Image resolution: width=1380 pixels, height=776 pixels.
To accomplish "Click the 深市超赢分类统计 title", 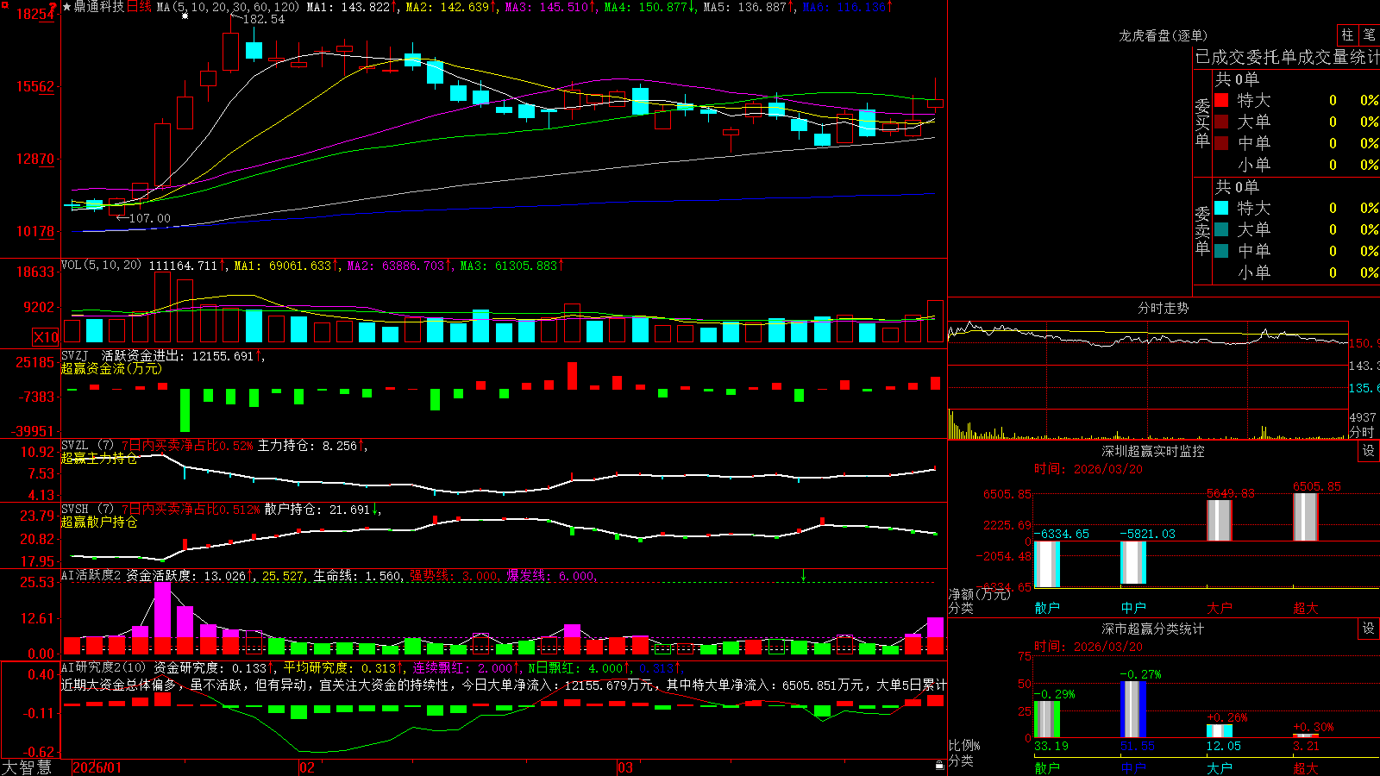I will point(1152,629).
